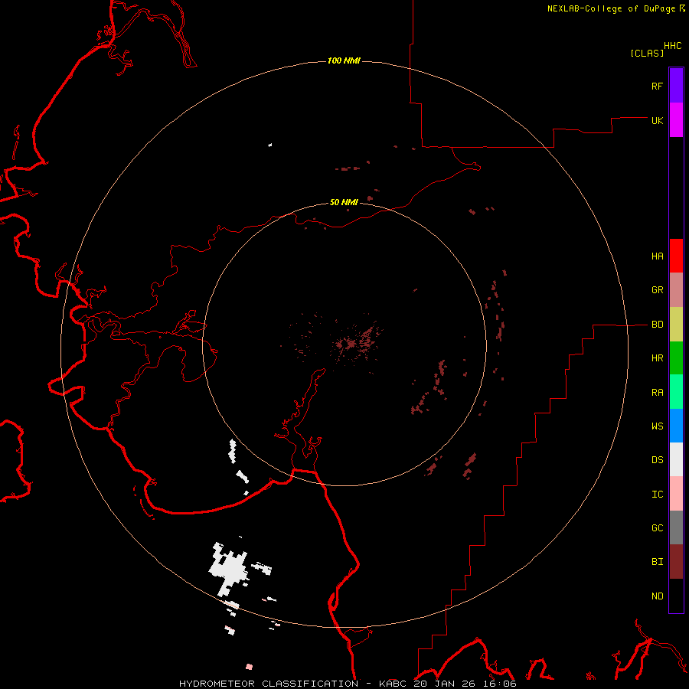Select the GC legend label
689x689 pixels.
tap(657, 527)
